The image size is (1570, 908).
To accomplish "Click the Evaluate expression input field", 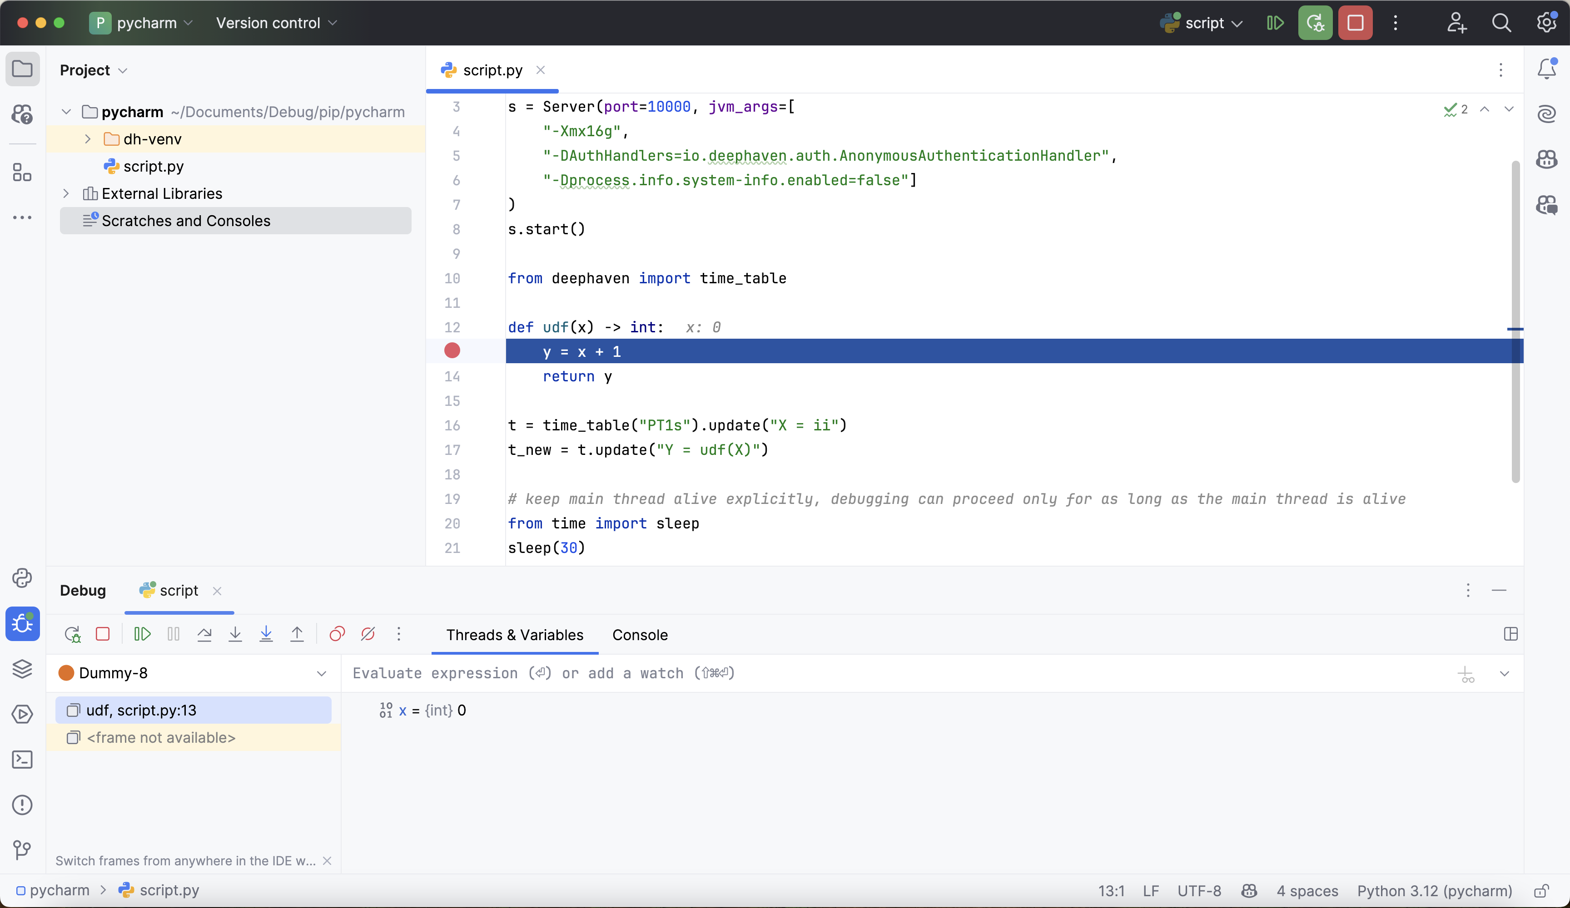I will click(x=872, y=673).
